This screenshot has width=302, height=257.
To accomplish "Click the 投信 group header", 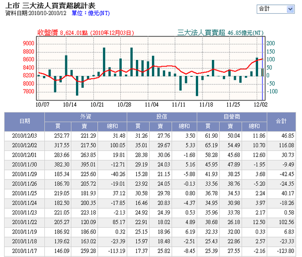I will point(161,116).
